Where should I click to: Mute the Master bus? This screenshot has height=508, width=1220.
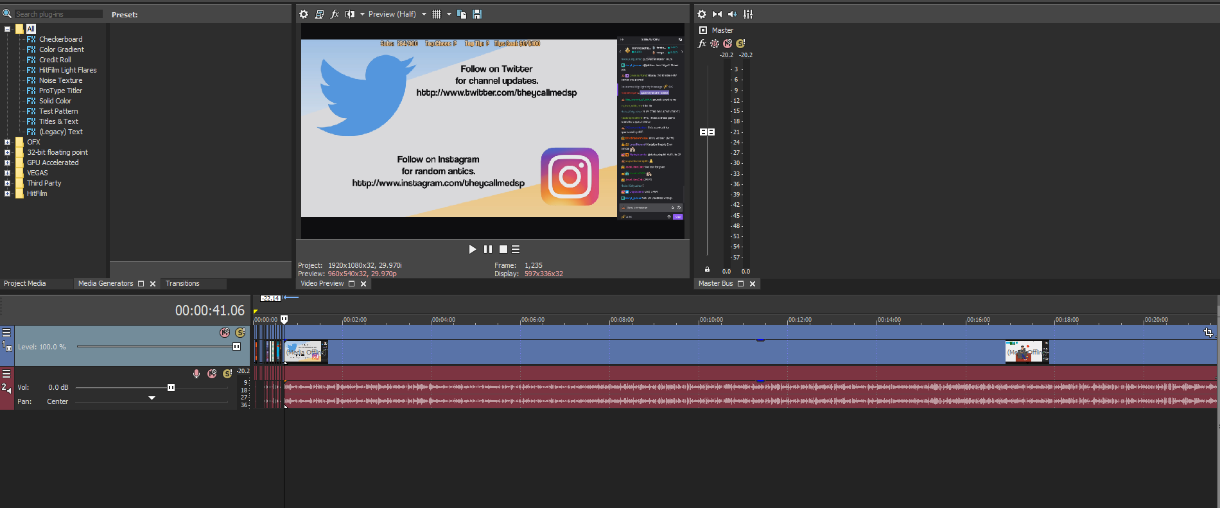point(728,44)
